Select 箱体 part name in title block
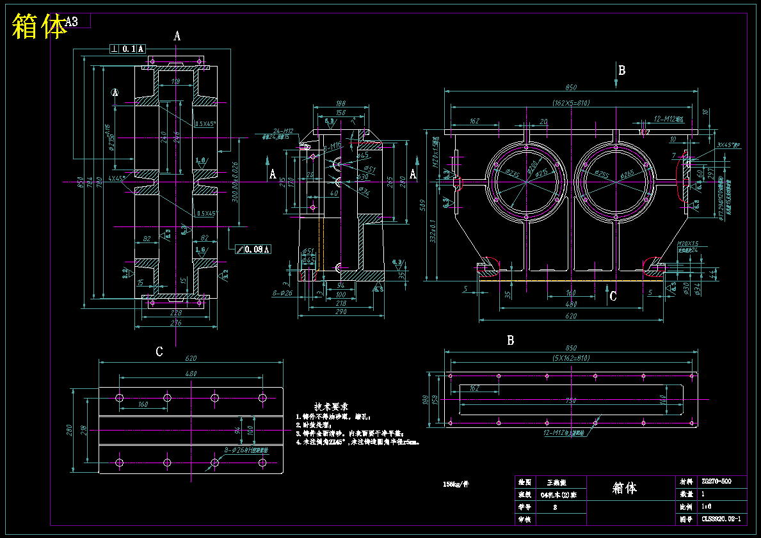This screenshot has height=538, width=761. 624,488
